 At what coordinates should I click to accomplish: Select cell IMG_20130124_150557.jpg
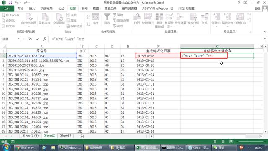click(42, 75)
